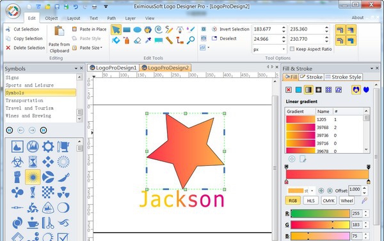Select the arrow selection tool
384x241 pixels.
coord(116,30)
